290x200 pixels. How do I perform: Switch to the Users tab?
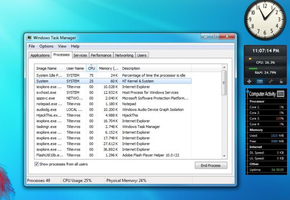pos(142,55)
